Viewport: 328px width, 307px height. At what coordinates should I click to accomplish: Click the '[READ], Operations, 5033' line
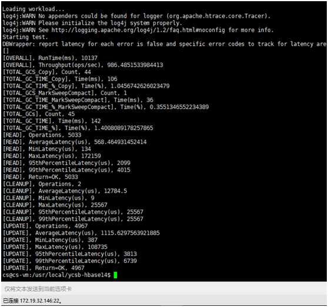(x=42, y=135)
